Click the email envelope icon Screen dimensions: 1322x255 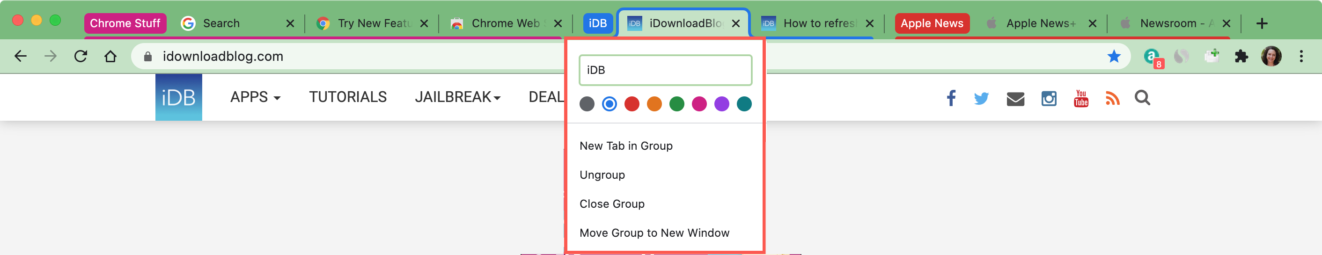coord(1015,99)
